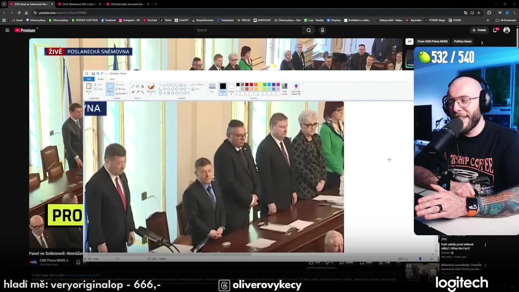This screenshot has height=292, width=519.
Task: Open the Dropbox bookmark
Action: click(x=334, y=20)
